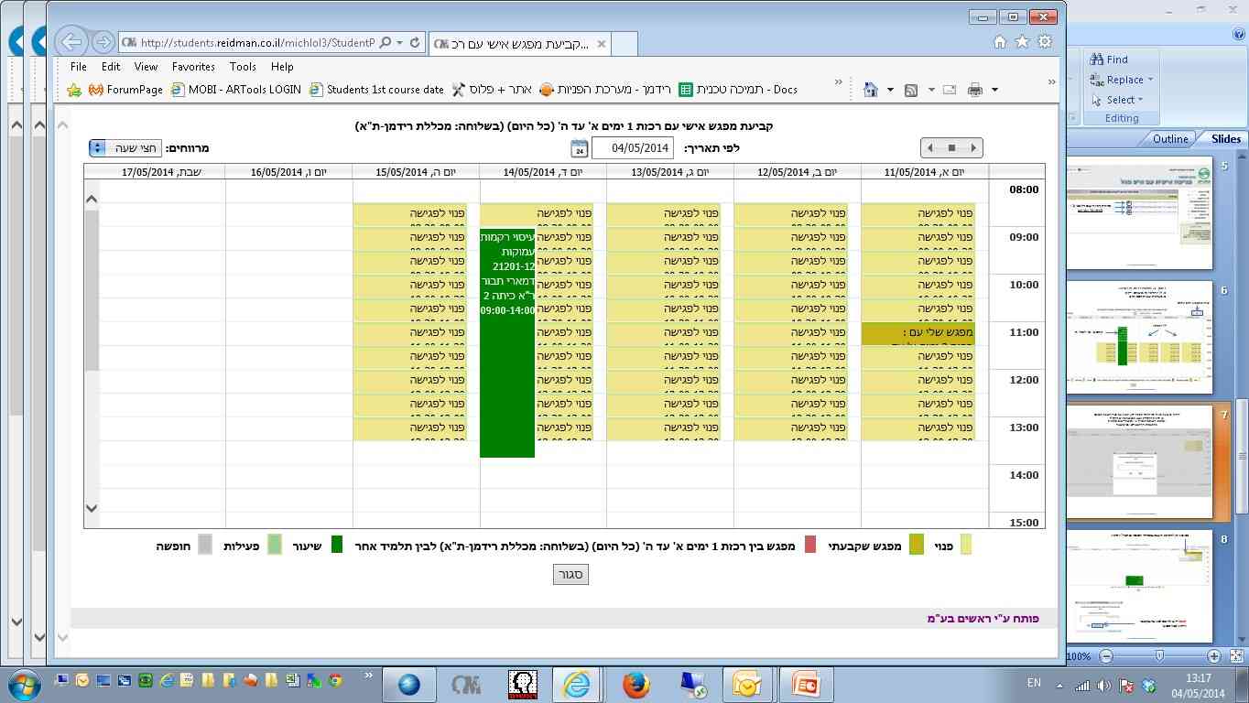This screenshot has height=703, width=1249.
Task: Open the time interval dropdown (חצי שעה)
Action: (125, 147)
